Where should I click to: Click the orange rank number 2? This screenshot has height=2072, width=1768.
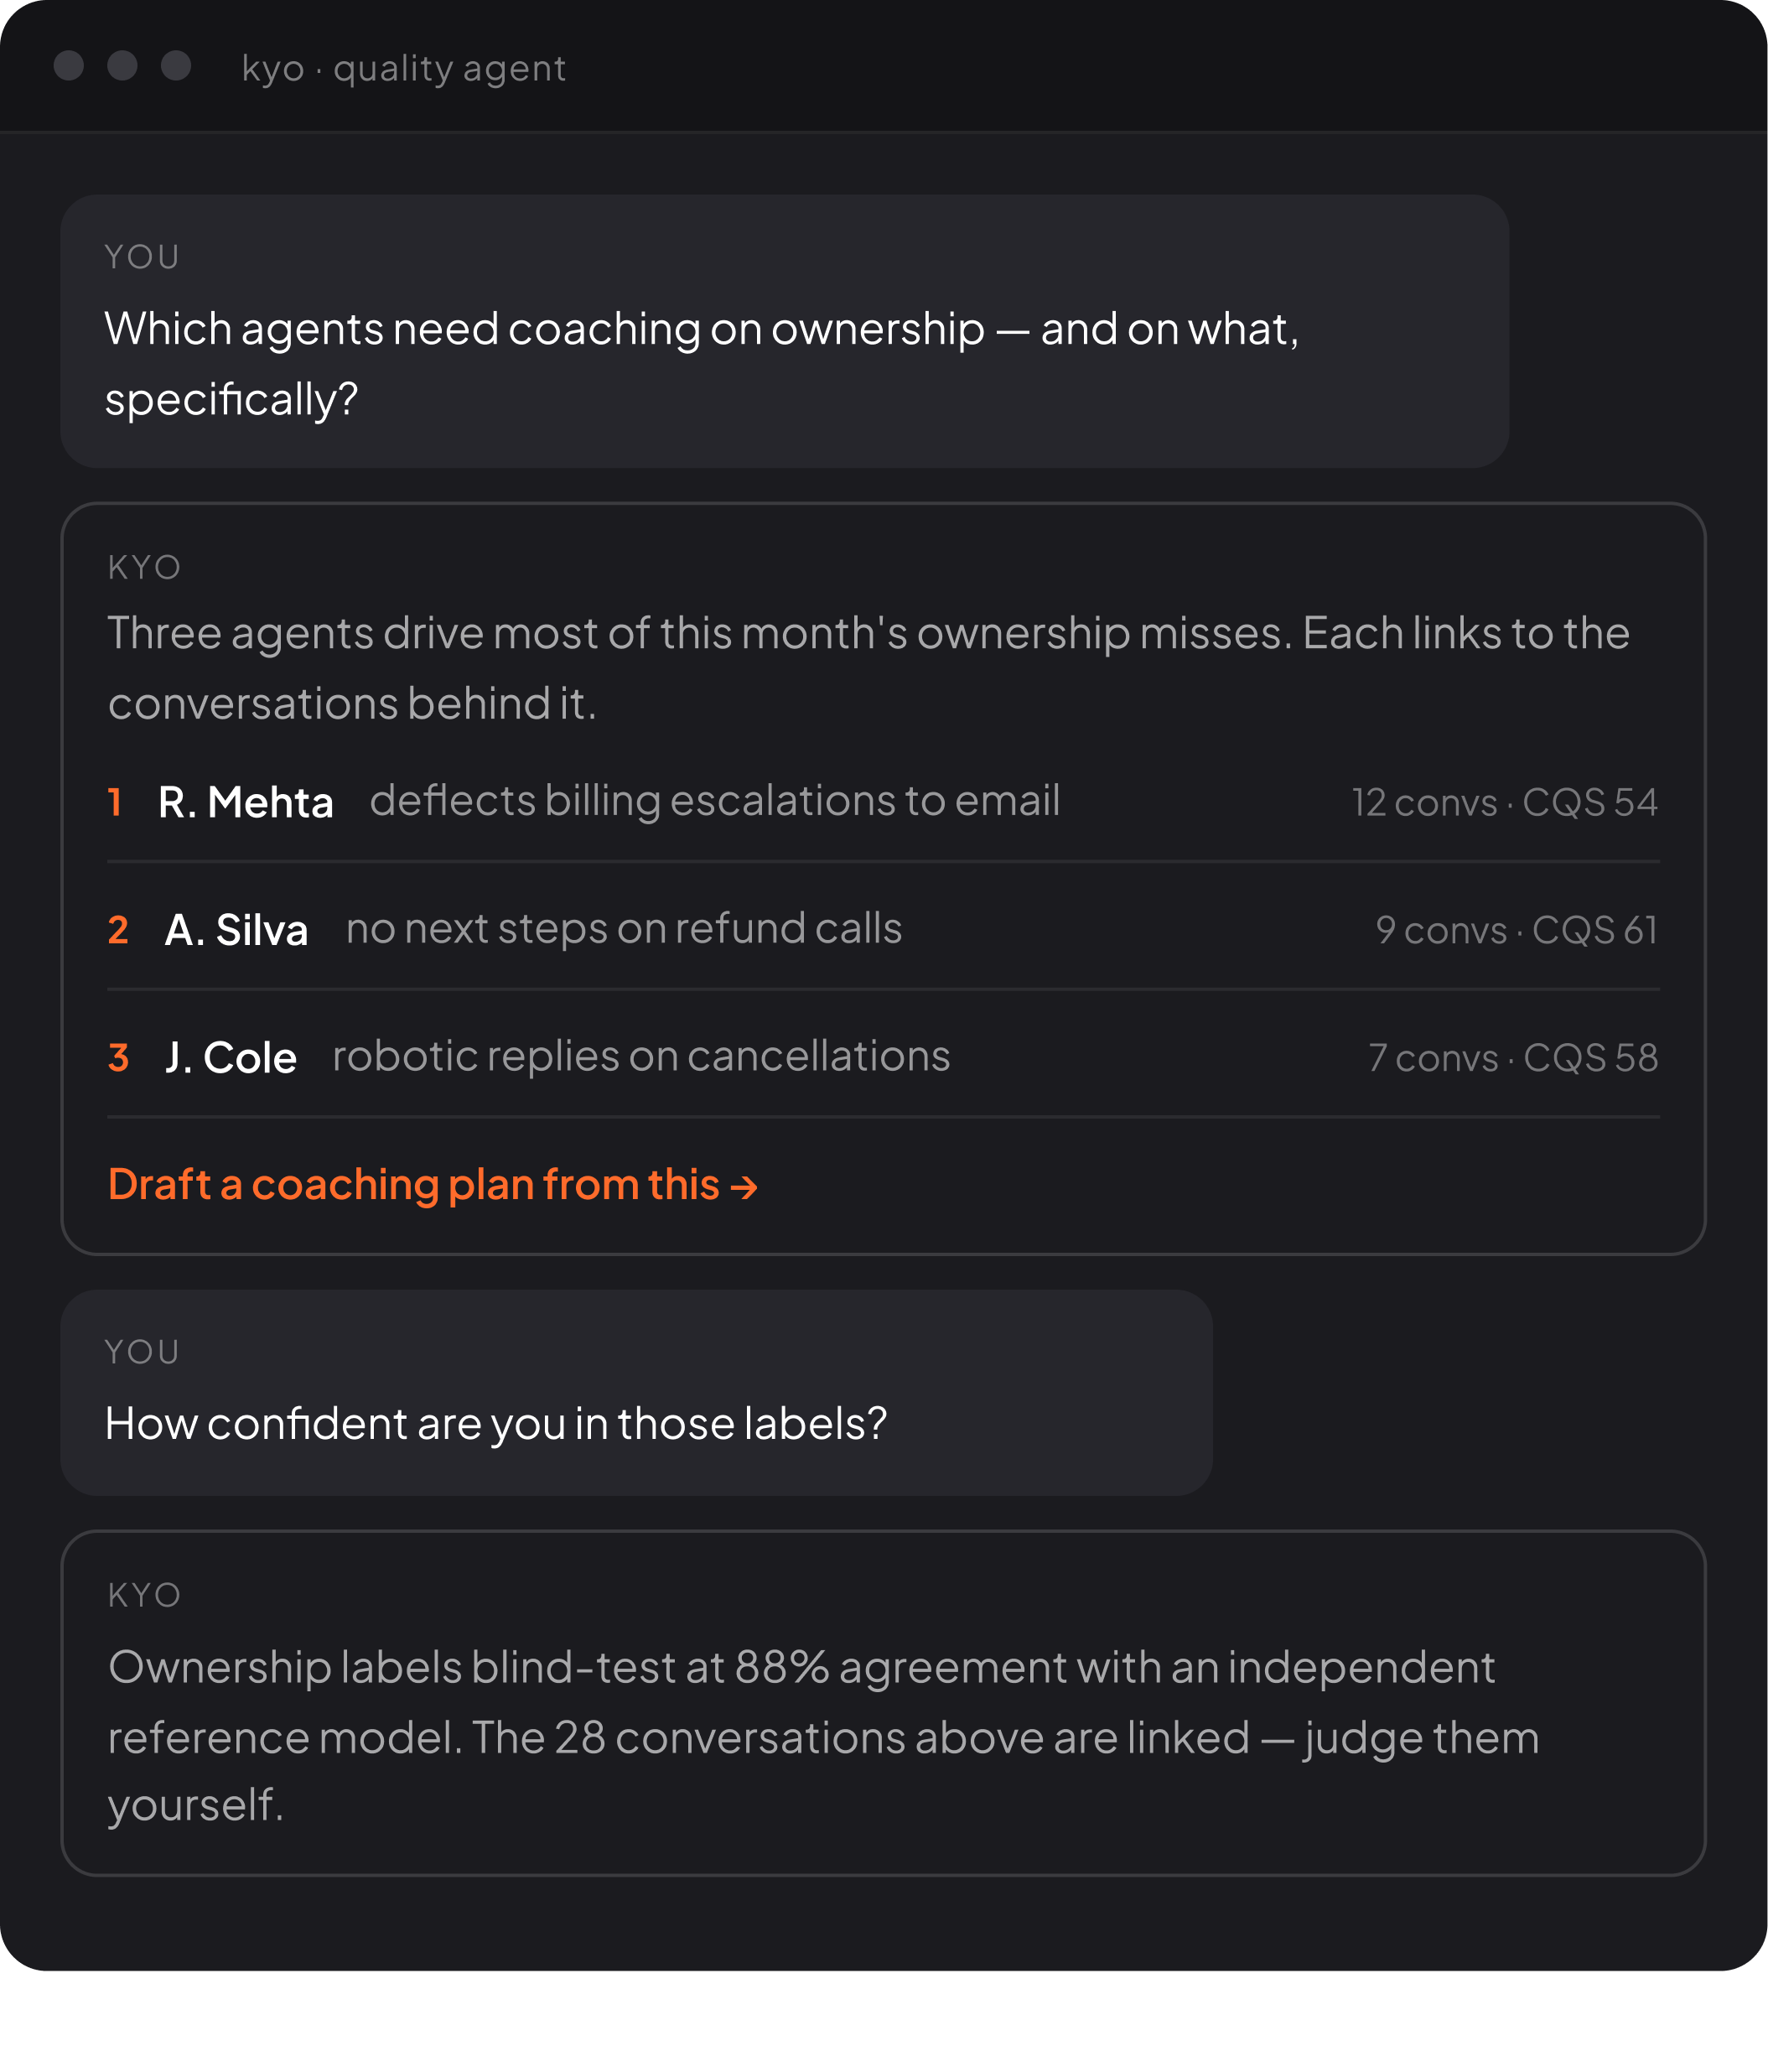point(118,930)
